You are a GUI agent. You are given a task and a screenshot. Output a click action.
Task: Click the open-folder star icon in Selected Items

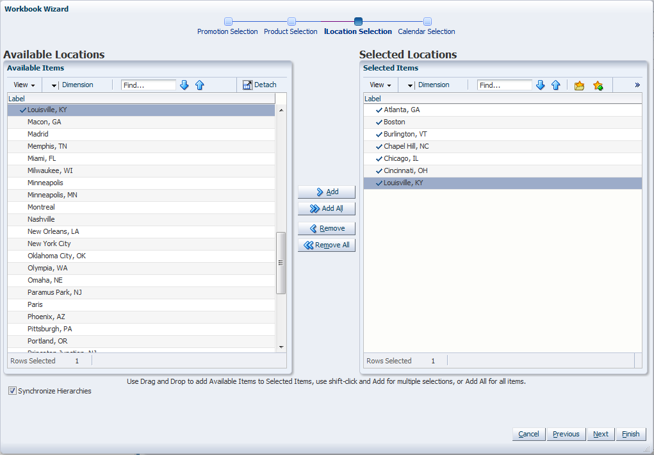(579, 86)
